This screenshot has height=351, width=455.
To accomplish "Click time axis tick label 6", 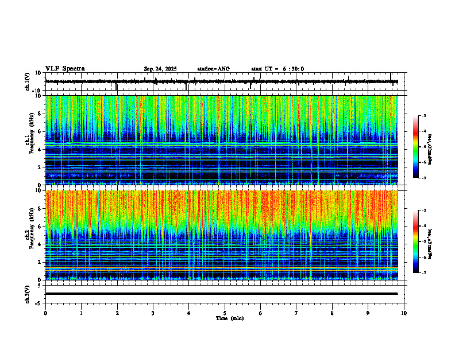I will point(261,313).
